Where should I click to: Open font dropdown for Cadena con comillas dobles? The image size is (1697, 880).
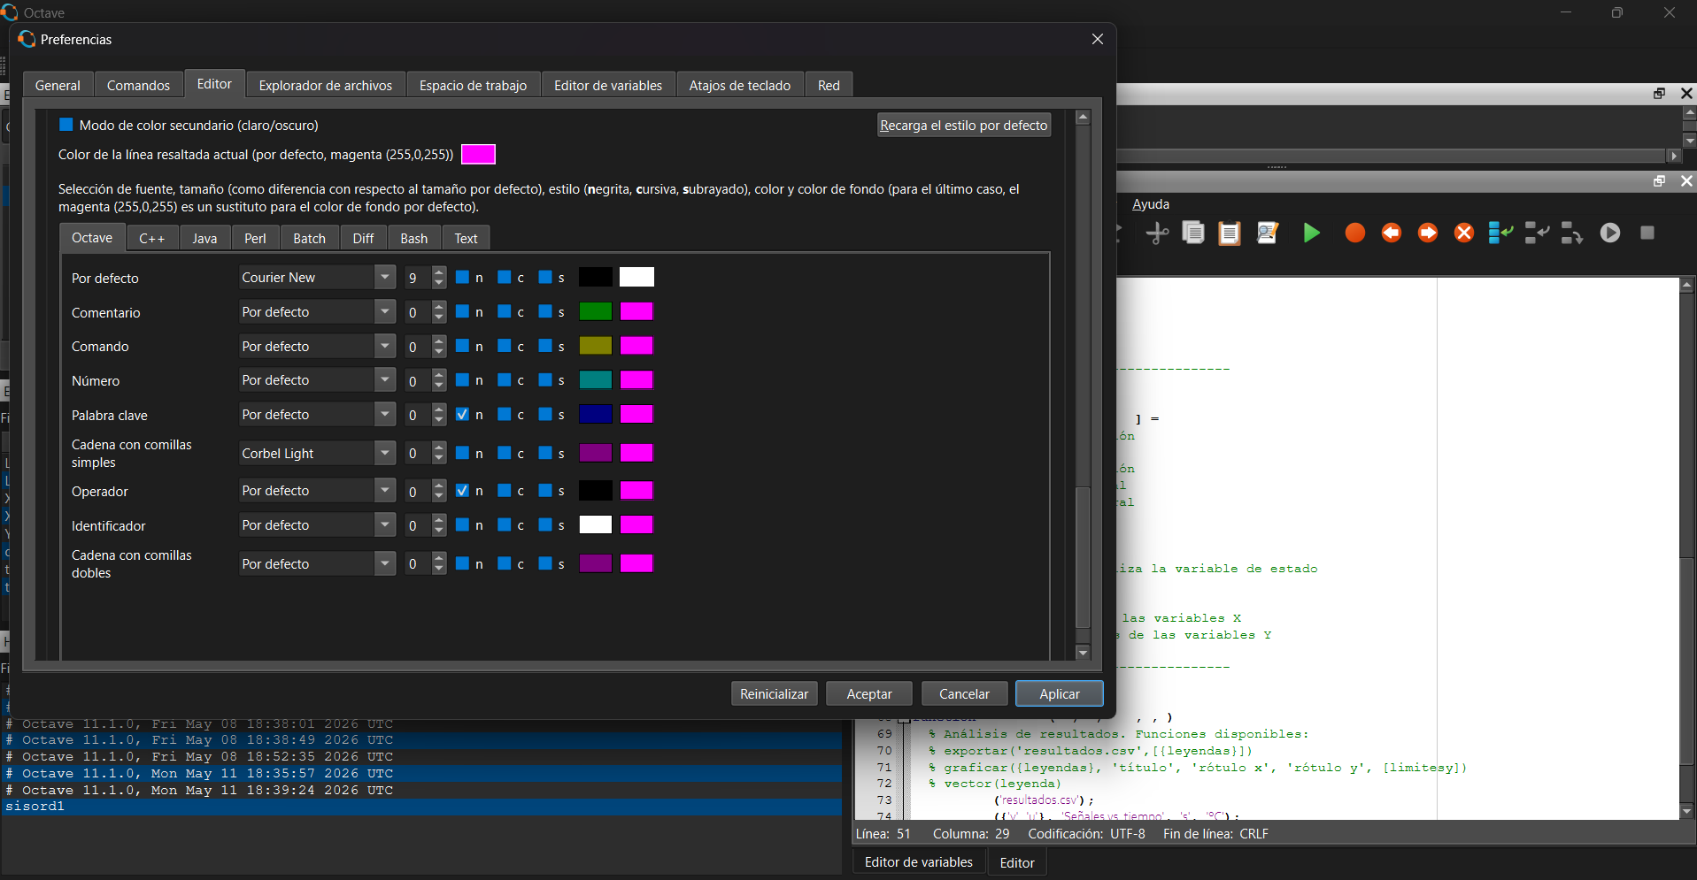pyautogui.click(x=317, y=563)
